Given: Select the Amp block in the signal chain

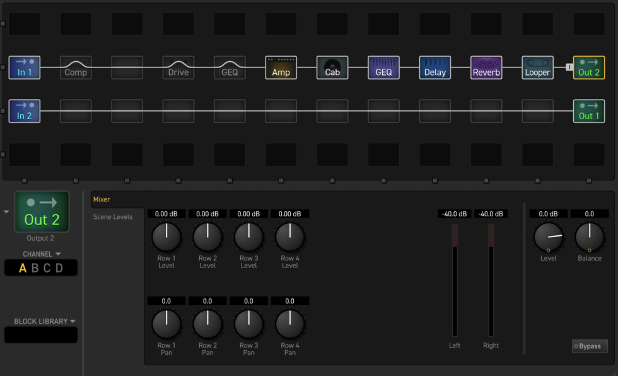Looking at the screenshot, I should pyautogui.click(x=281, y=68).
